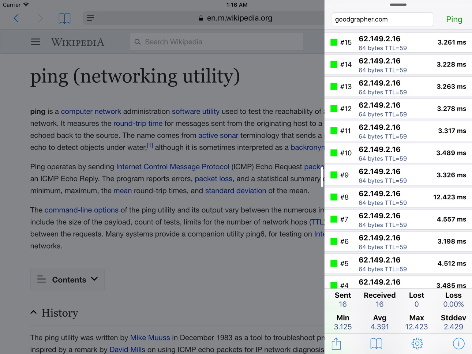472x354 pixels.
Task: Open the info icon in ping app
Action: [458, 343]
